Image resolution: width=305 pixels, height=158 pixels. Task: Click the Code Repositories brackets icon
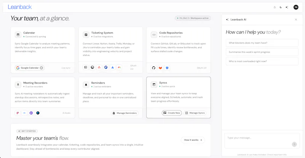point(154,35)
